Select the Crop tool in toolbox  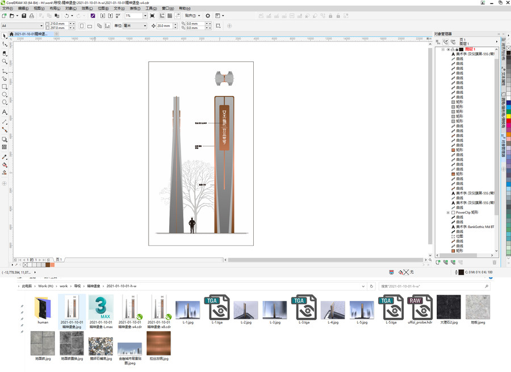4,53
